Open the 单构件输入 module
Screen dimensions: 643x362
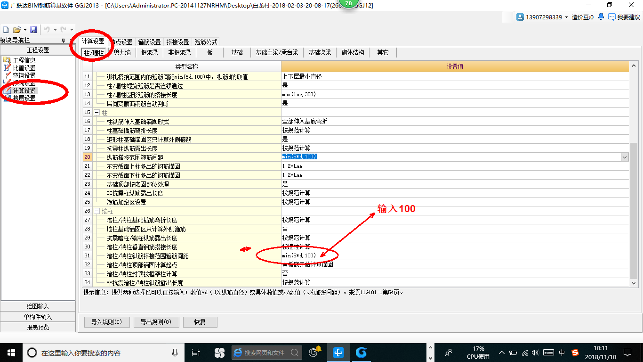[x=38, y=317]
